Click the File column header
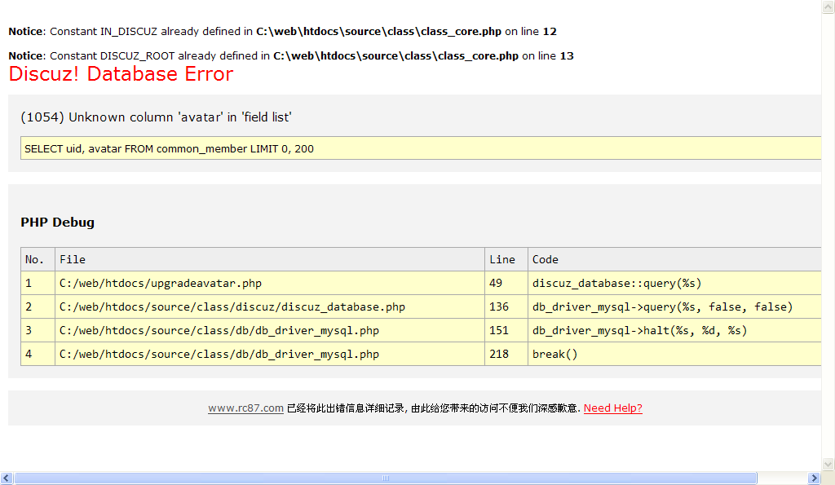 point(269,259)
